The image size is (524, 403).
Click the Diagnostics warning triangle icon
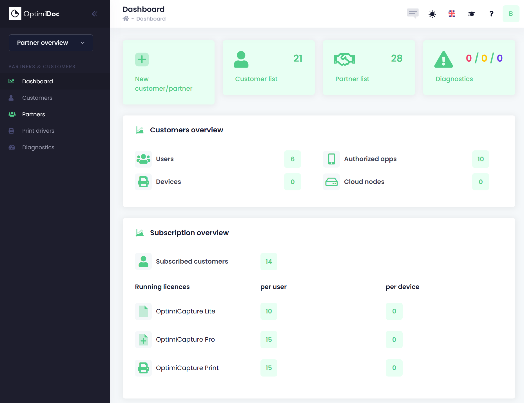(443, 59)
